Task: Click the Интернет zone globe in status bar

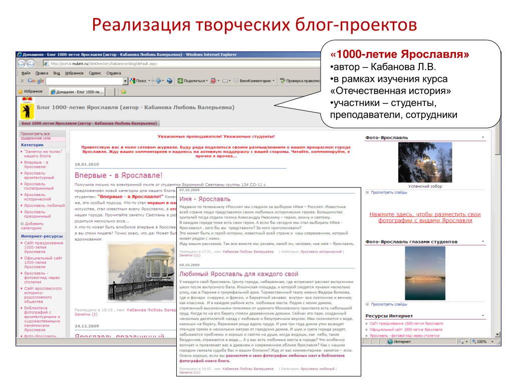Action: click(390, 342)
